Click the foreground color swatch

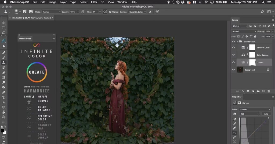pos(3,131)
